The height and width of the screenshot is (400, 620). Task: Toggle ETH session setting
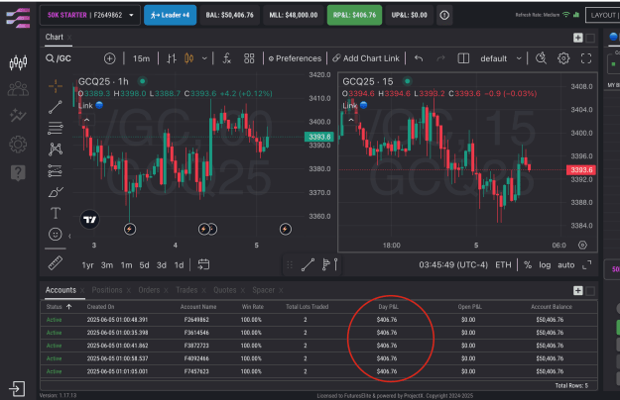pyautogui.click(x=503, y=265)
